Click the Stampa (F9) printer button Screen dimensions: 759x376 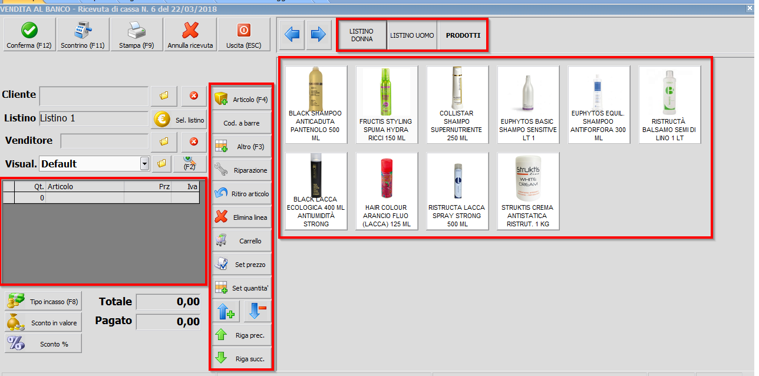[137, 34]
